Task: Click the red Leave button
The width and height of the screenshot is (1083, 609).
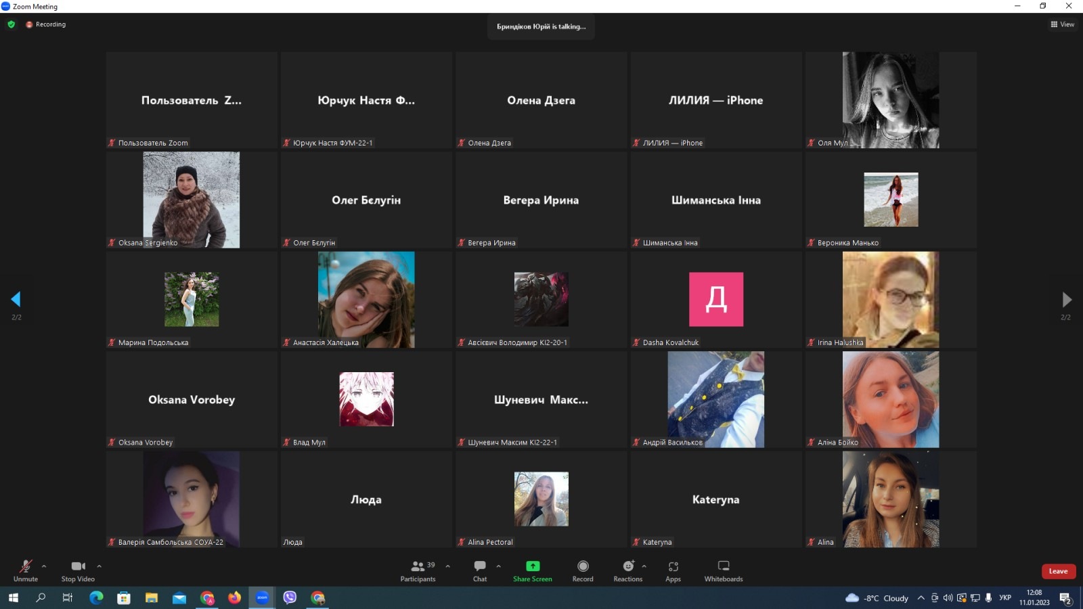Action: click(1058, 571)
